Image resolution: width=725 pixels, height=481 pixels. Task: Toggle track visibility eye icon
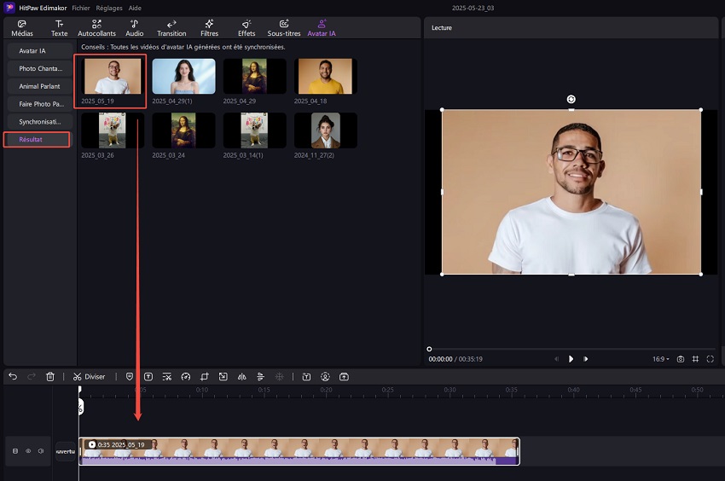pyautogui.click(x=28, y=451)
